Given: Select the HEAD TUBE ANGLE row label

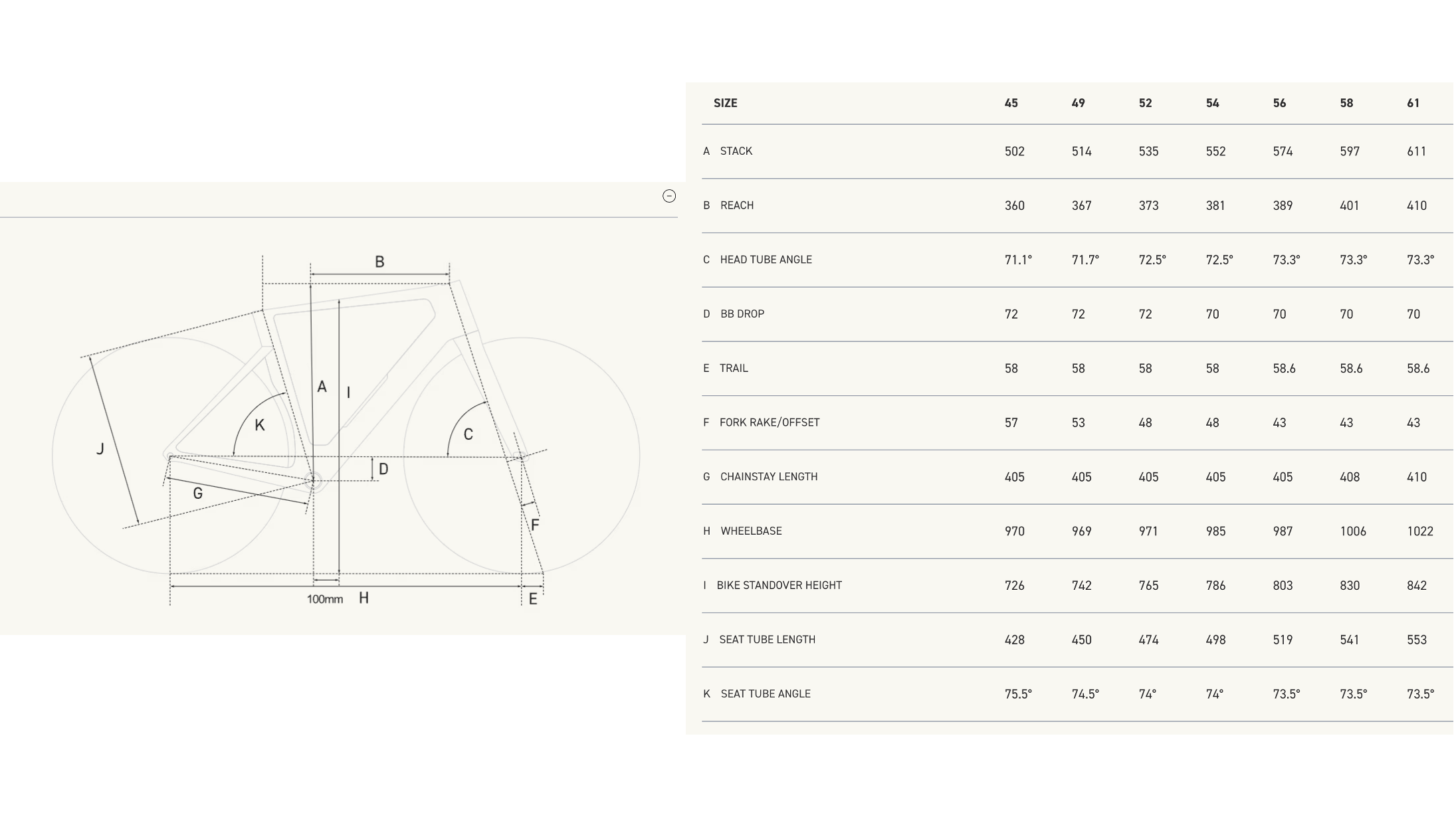Looking at the screenshot, I should (766, 260).
